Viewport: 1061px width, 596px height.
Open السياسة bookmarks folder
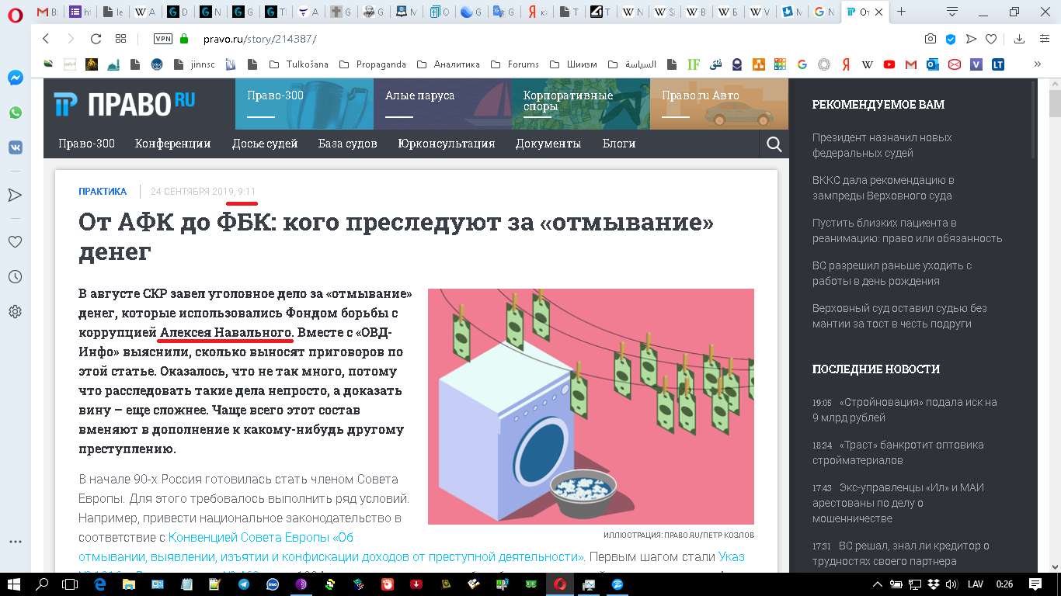[632, 64]
